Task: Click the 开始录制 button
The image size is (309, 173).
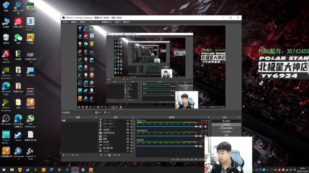Action: (226, 125)
